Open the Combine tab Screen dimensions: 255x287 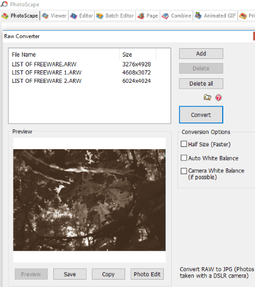[177, 16]
